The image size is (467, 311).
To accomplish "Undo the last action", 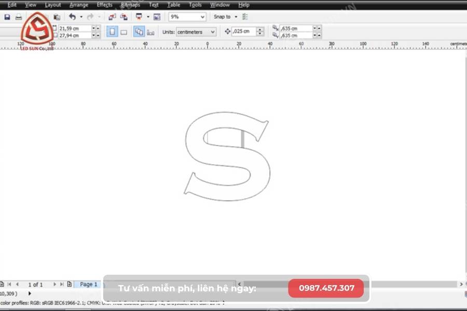I will (x=73, y=17).
